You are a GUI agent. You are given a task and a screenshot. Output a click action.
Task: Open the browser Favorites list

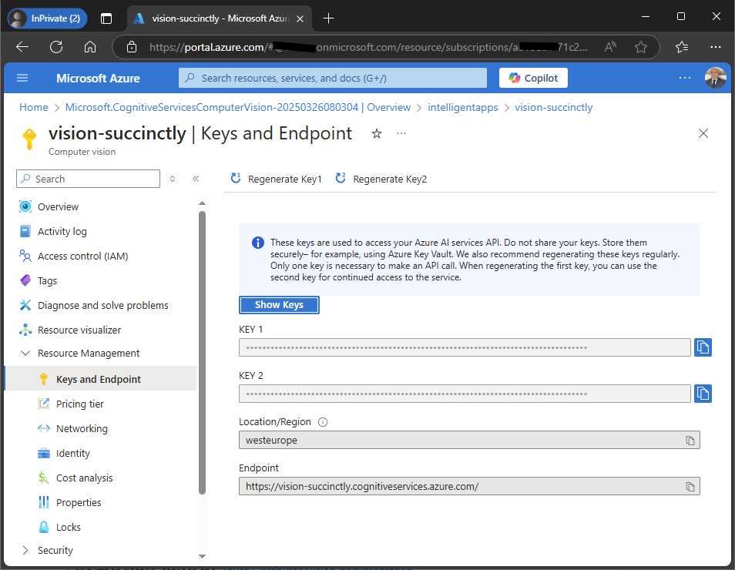[682, 47]
